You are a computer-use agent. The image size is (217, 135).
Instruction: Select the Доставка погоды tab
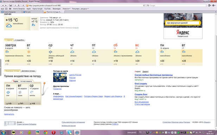28,71
